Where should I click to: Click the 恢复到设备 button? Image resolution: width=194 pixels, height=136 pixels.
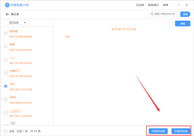tap(158, 131)
